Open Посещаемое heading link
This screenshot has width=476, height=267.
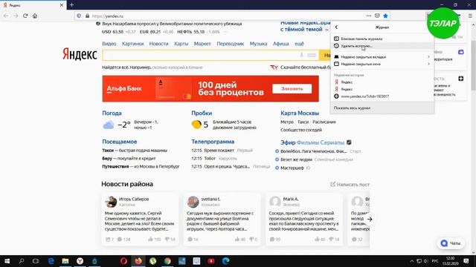click(x=120, y=142)
